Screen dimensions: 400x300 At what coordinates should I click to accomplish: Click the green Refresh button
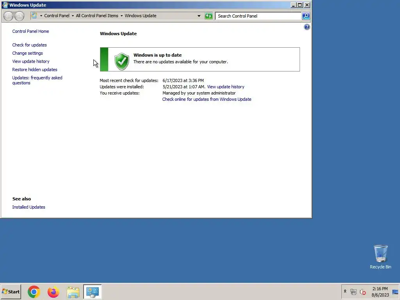click(x=209, y=16)
